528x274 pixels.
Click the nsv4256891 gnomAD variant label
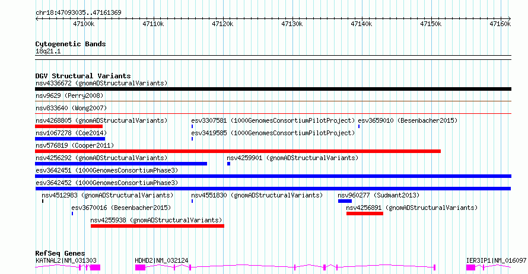412,208
